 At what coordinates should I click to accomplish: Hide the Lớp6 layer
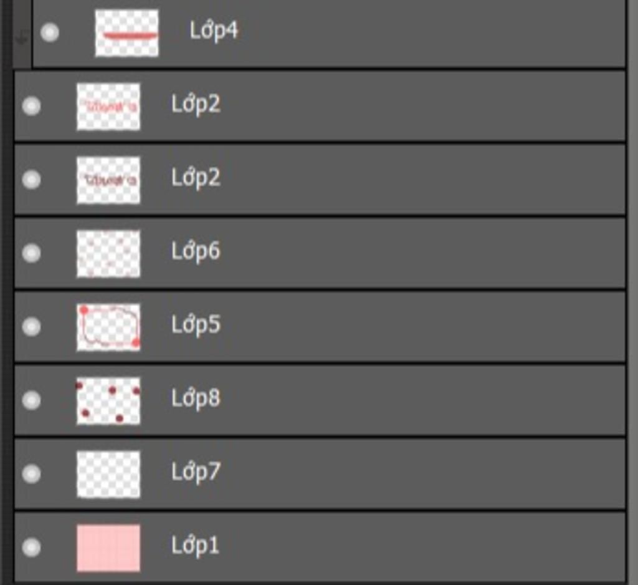[x=31, y=253]
